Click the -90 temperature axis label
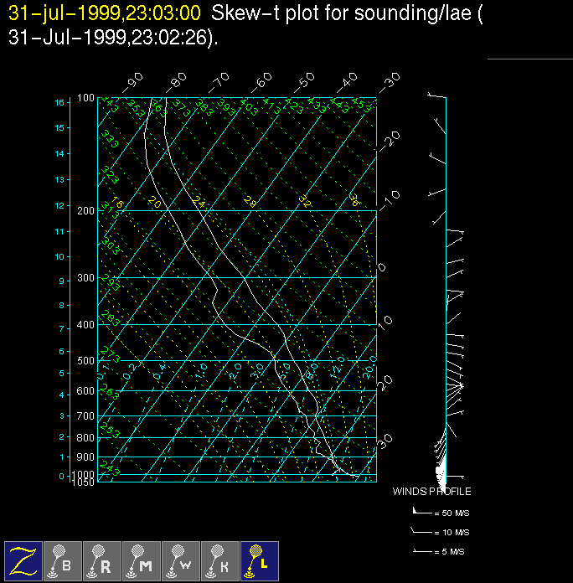Screen dimensions: 573x583 point(133,82)
